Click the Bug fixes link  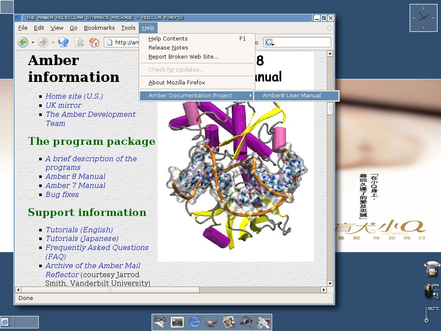[62, 194]
